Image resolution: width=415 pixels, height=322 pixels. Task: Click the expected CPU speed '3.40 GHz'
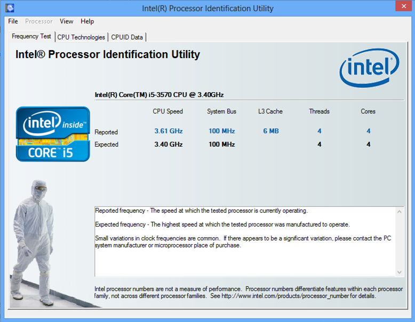click(169, 144)
